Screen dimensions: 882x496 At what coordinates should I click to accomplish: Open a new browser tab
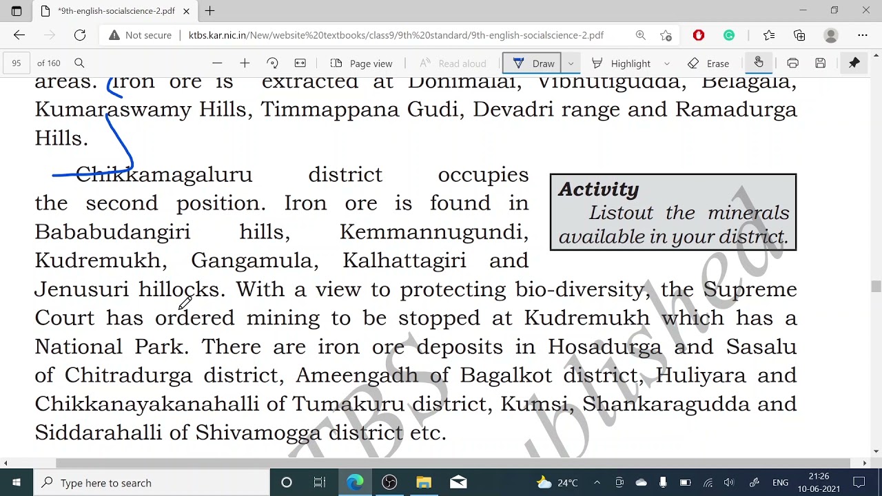click(209, 11)
